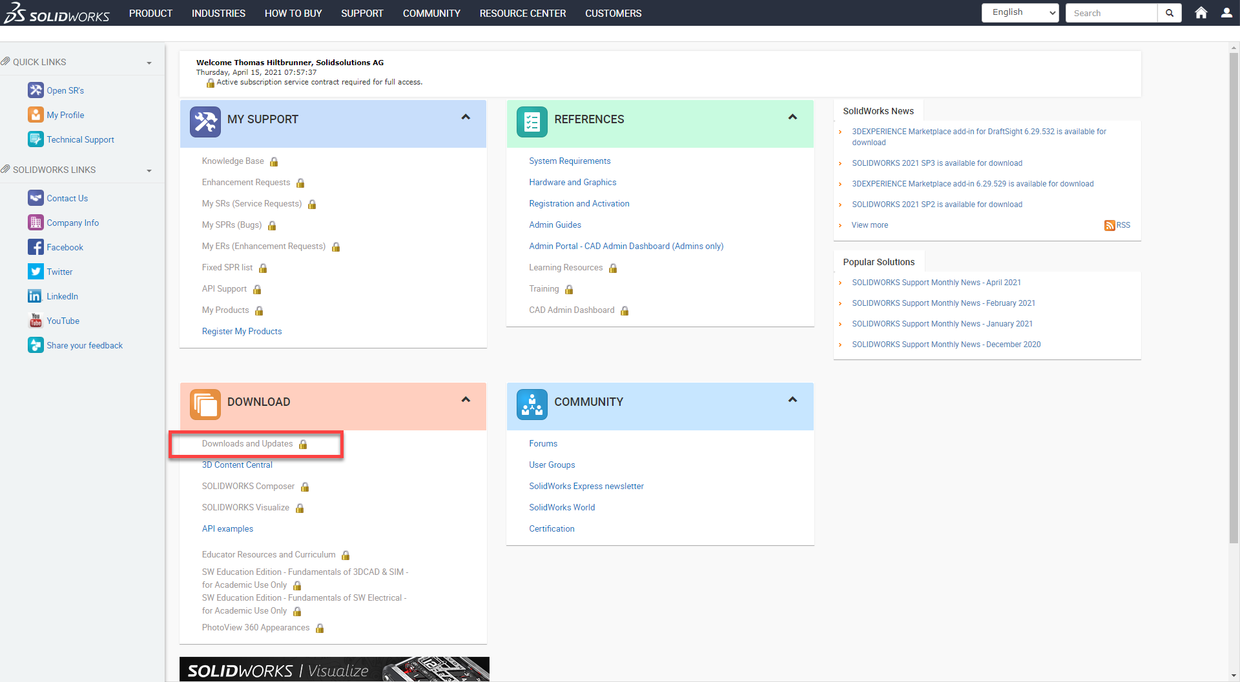
Task: Open the user account icon
Action: point(1226,13)
